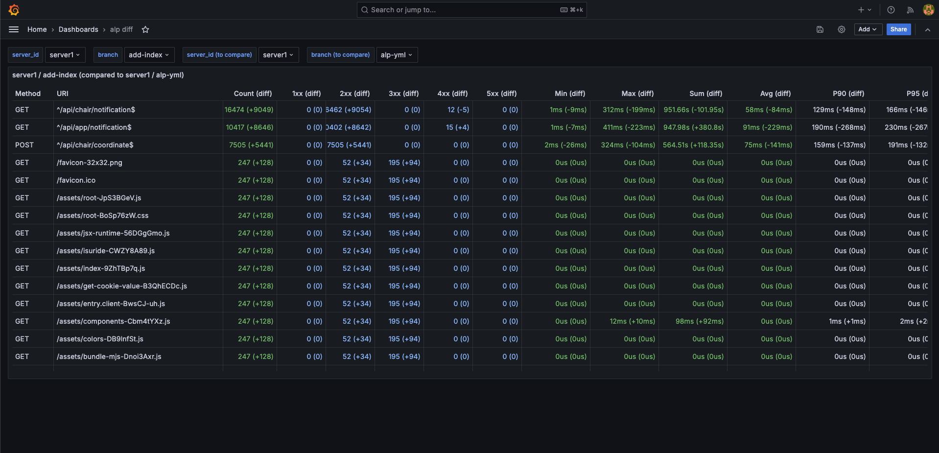Click the blue Share button

point(898,29)
